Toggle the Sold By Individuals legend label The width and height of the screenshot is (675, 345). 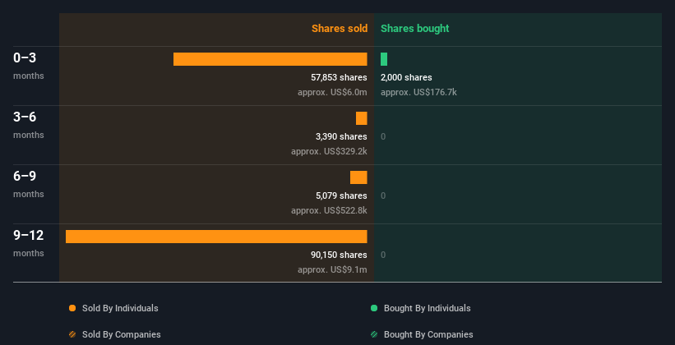tap(120, 308)
